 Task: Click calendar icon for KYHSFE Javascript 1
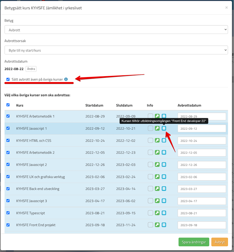(x=164, y=128)
